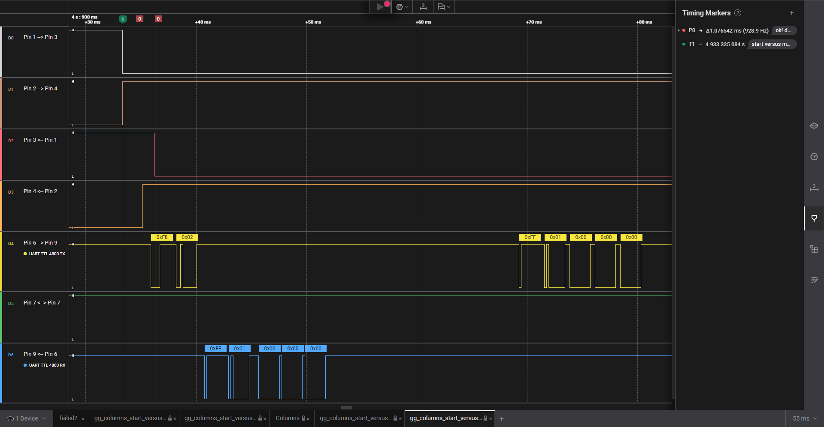
Task: Open Timing Markers help icon
Action: (x=738, y=13)
